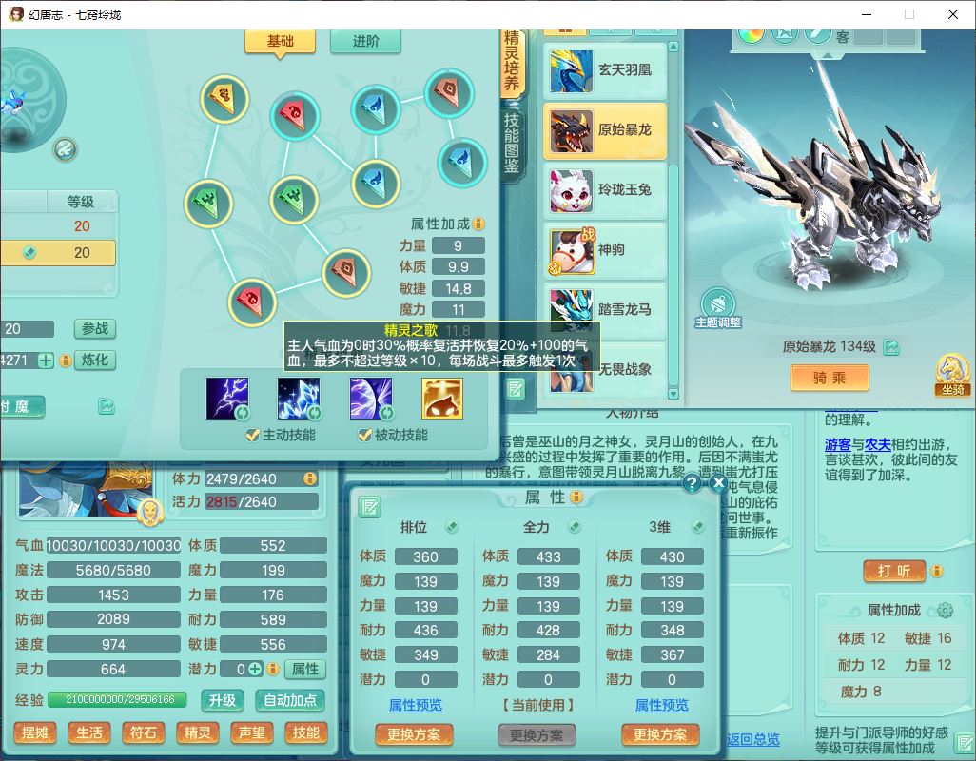
Task: Close the 属性 attribute panel
Action: (718, 483)
